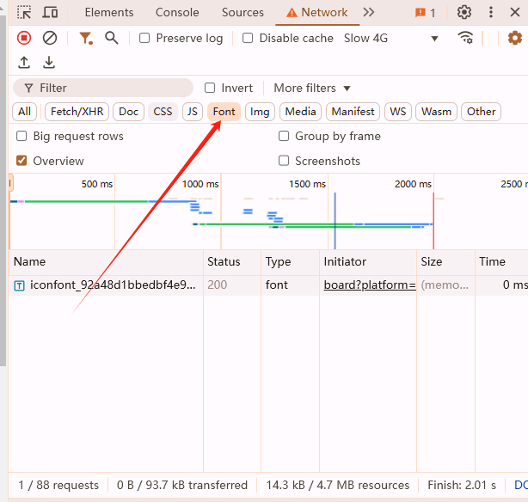This screenshot has width=528, height=502.
Task: Activate the inspect element selector icon
Action: pyautogui.click(x=24, y=12)
